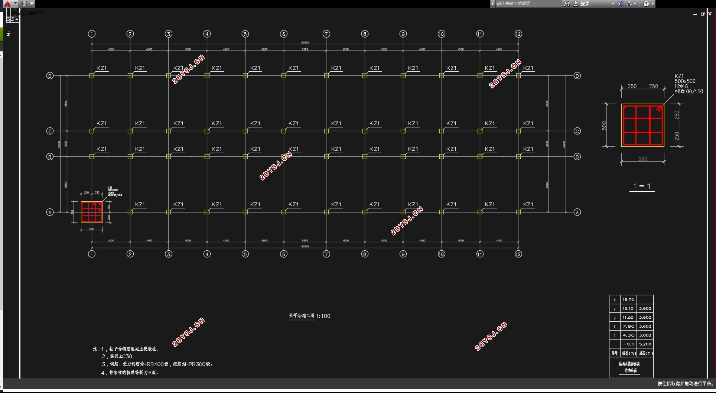Open Autodesk Exchange Apps (X icon)
716x393 pixels.
pyautogui.click(x=620, y=3)
